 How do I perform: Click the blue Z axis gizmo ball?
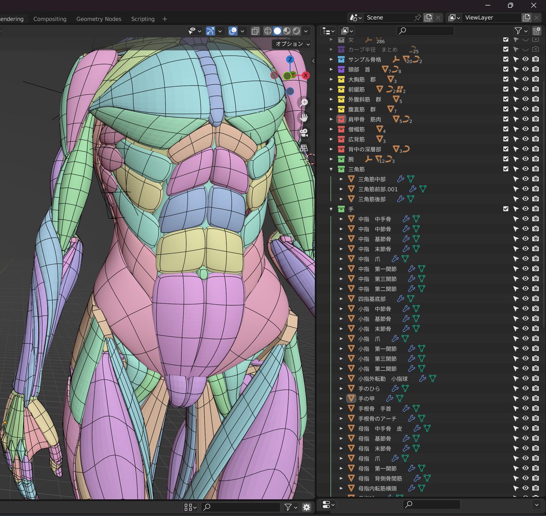pos(290,60)
